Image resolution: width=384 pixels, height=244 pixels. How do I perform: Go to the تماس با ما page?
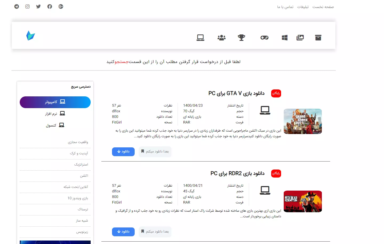(285, 7)
